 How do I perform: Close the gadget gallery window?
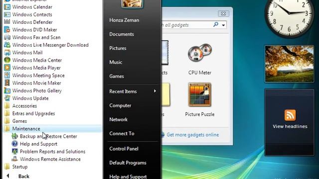coord(223,13)
